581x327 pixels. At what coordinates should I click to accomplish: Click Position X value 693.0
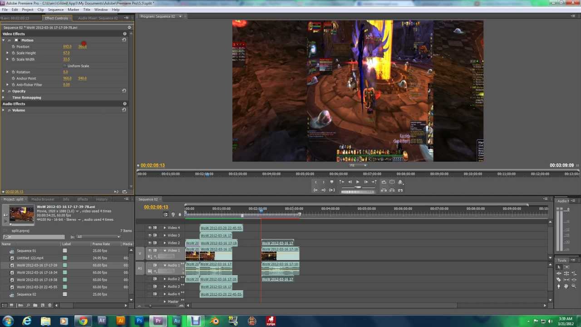[x=67, y=46]
